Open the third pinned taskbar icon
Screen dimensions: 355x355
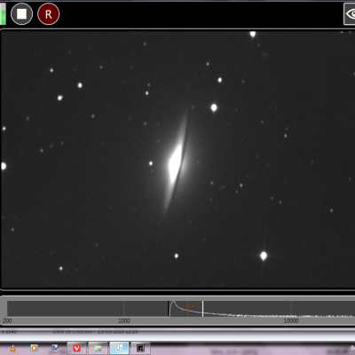(x=55, y=348)
